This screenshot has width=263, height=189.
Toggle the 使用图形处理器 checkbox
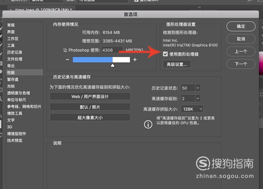click(x=166, y=54)
